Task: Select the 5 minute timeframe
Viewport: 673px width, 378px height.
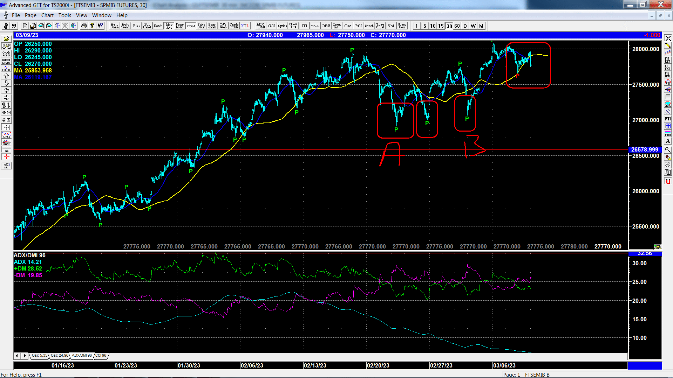Action: click(425, 26)
